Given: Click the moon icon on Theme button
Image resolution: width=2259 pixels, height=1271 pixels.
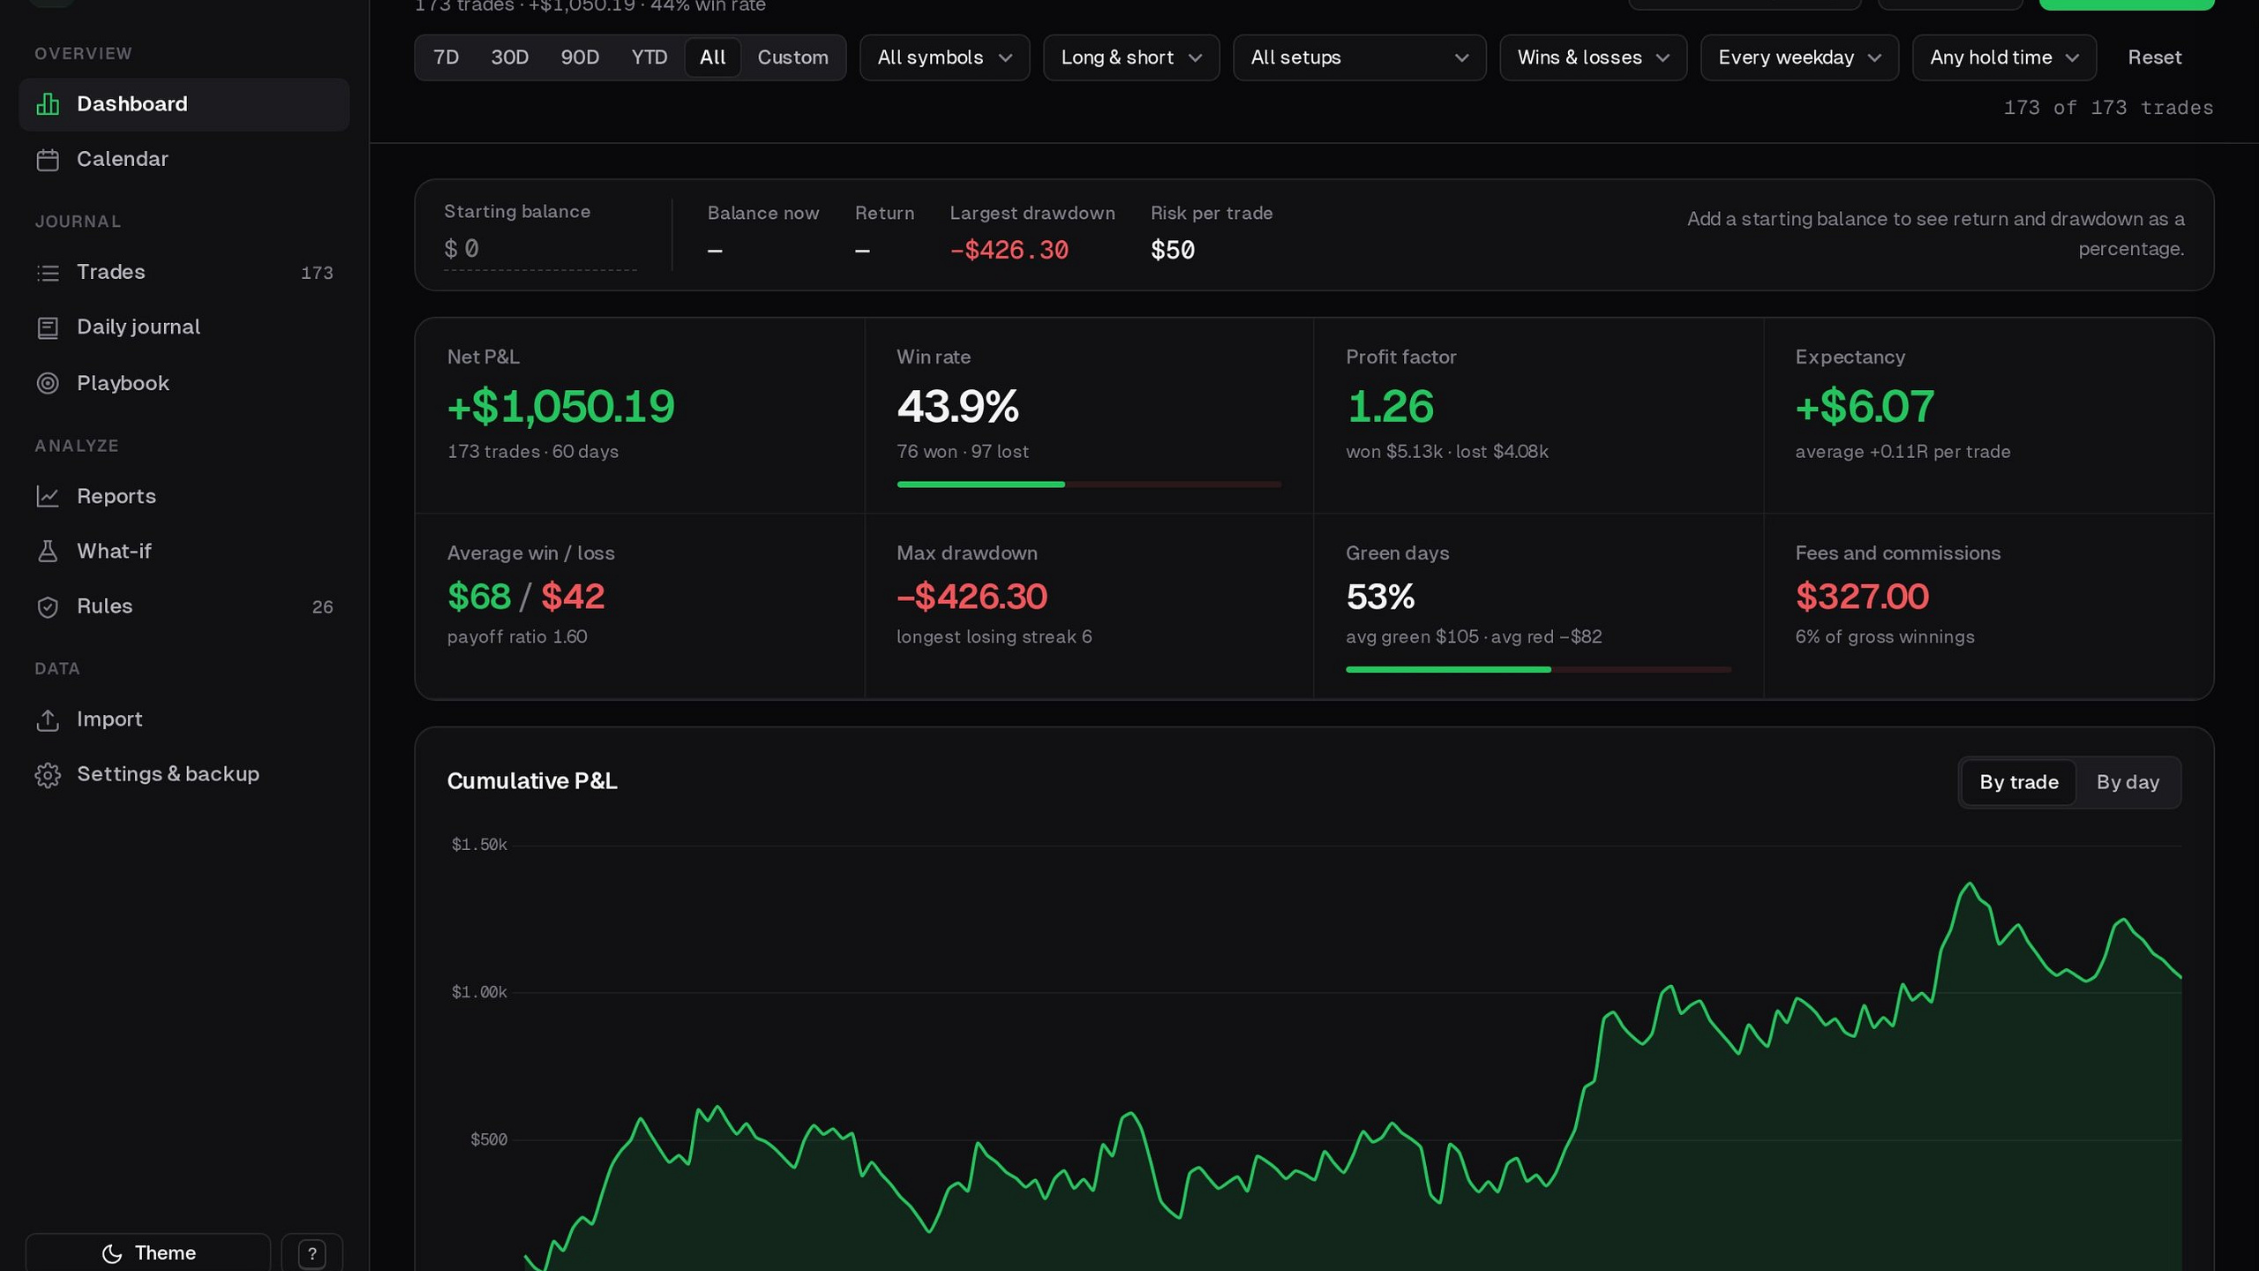Looking at the screenshot, I should (112, 1253).
